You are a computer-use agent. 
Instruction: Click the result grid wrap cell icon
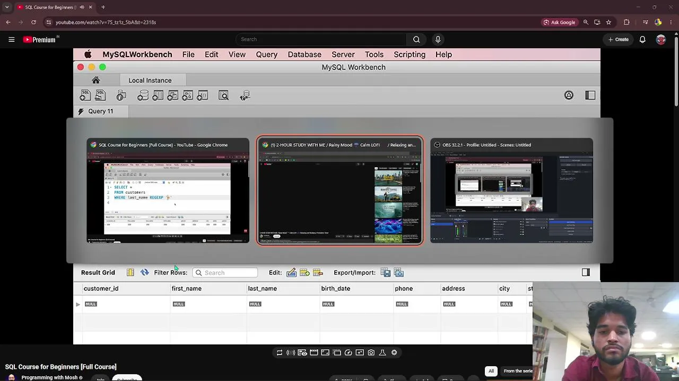(130, 273)
